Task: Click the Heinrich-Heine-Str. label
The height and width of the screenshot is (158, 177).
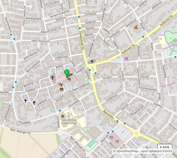Action: [x=138, y=78]
